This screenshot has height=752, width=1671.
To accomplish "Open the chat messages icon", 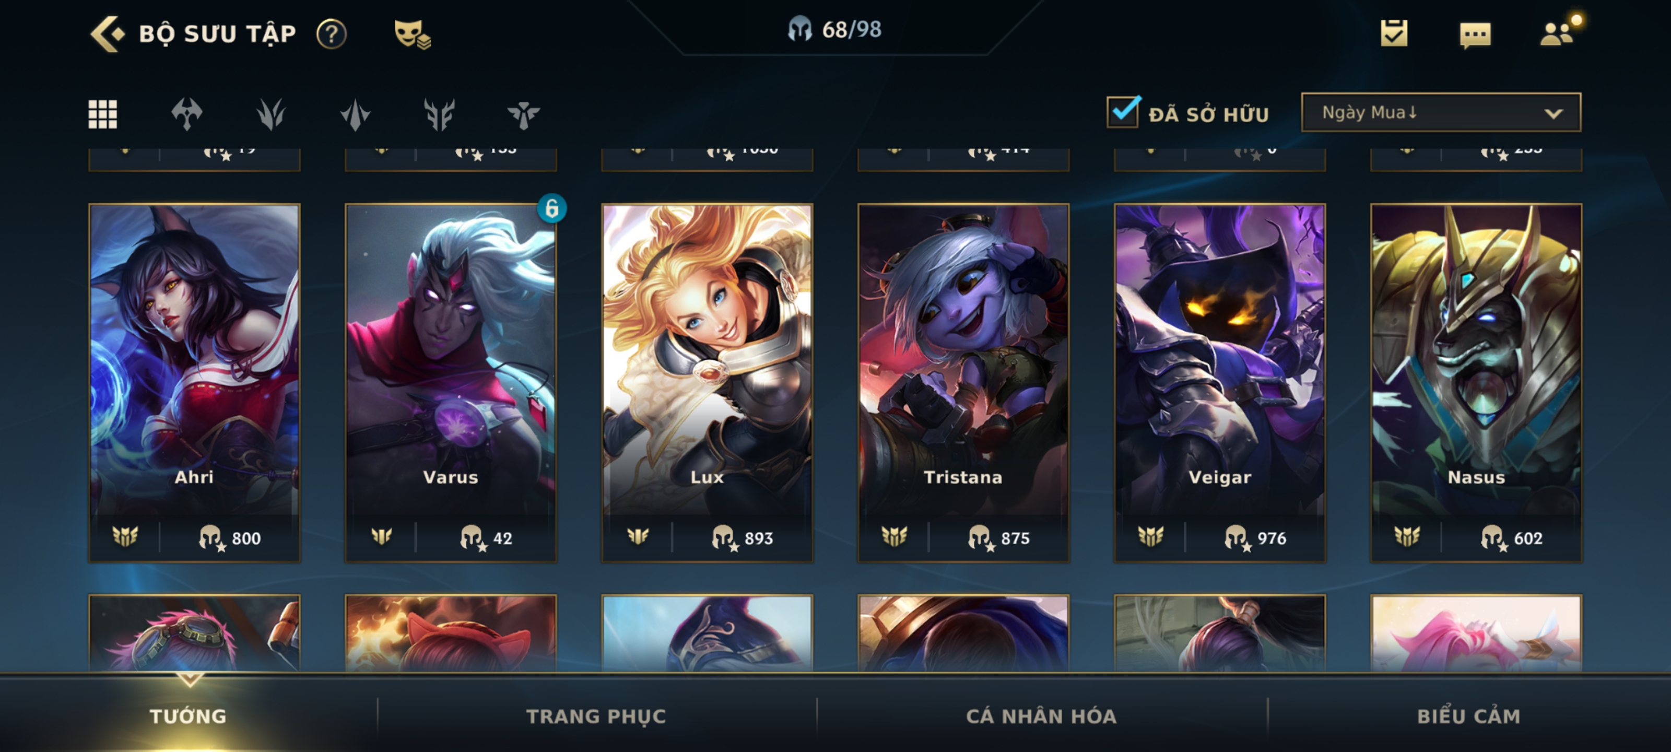I will pyautogui.click(x=1475, y=35).
